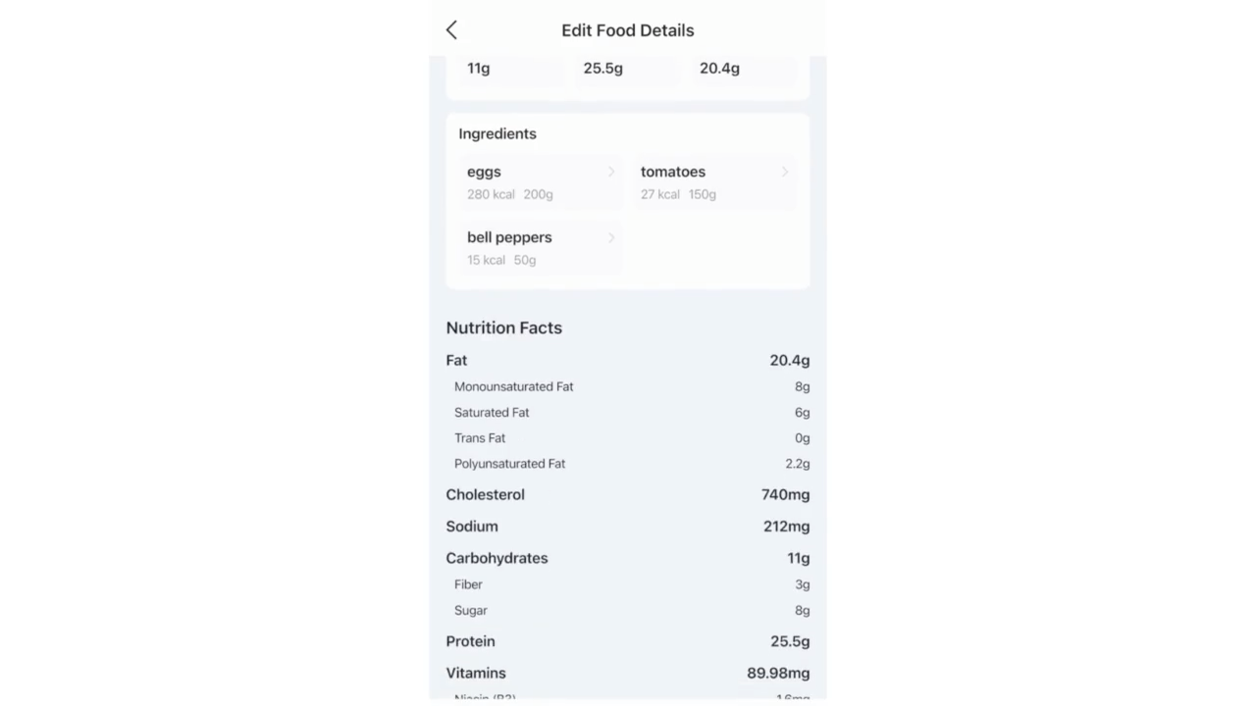Select the tomatoes ingredient card

714,182
